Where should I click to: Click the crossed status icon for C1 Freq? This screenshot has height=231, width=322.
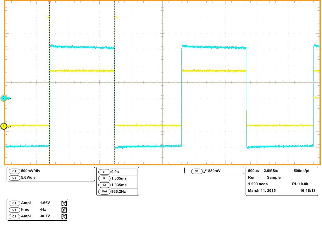click(x=64, y=210)
